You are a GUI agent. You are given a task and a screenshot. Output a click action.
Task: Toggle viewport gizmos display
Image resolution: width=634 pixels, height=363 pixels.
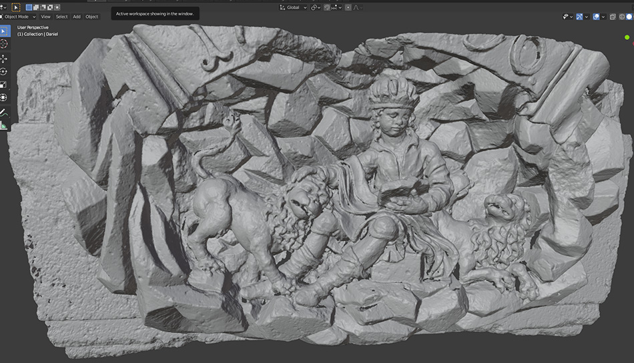click(579, 16)
